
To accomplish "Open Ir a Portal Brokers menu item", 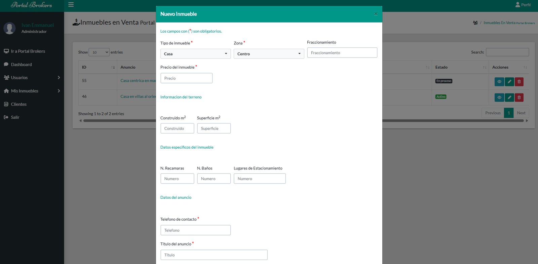I will [32, 51].
